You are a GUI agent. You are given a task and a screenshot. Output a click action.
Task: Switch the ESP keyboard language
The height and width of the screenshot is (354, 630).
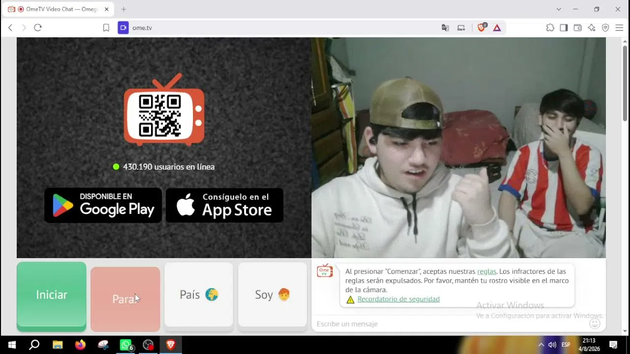tap(566, 345)
